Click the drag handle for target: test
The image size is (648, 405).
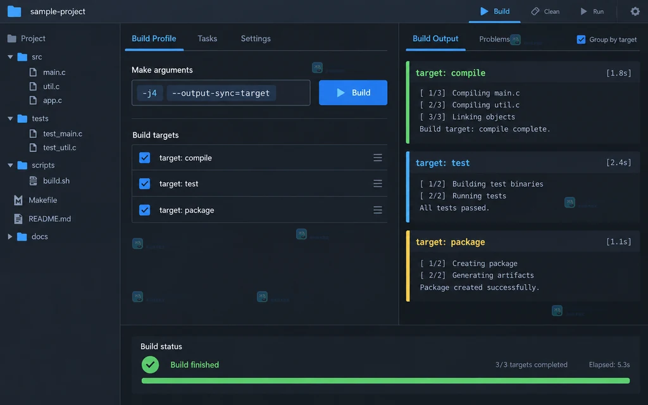tap(378, 184)
